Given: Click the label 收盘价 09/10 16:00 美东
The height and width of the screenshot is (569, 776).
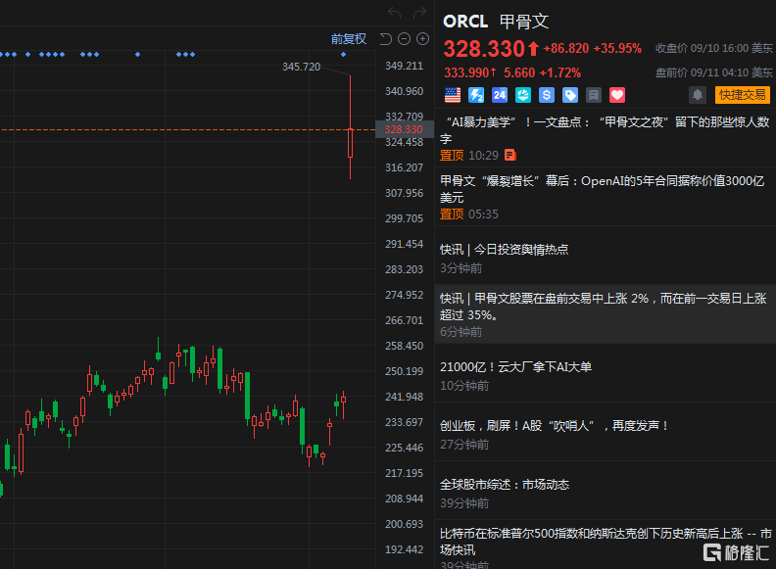Looking at the screenshot, I should click(x=713, y=49).
